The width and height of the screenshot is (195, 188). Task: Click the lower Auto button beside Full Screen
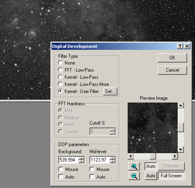[x=151, y=176]
